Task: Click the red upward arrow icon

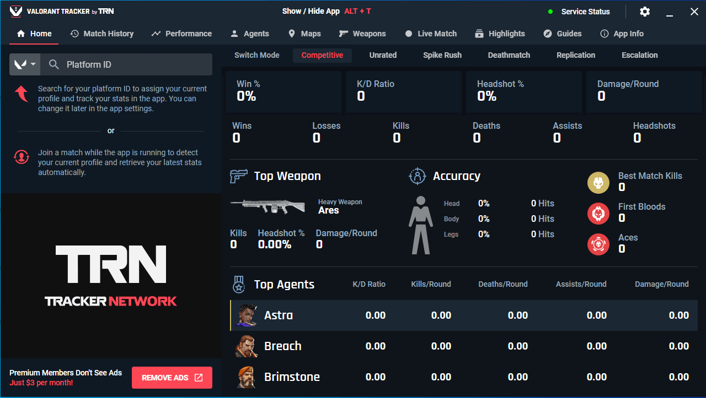Action: [x=22, y=94]
